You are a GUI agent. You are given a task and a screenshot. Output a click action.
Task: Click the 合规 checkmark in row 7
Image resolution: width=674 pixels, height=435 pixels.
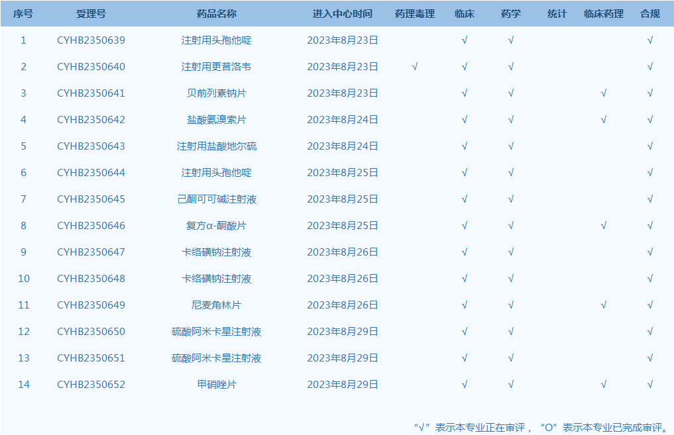click(x=650, y=199)
